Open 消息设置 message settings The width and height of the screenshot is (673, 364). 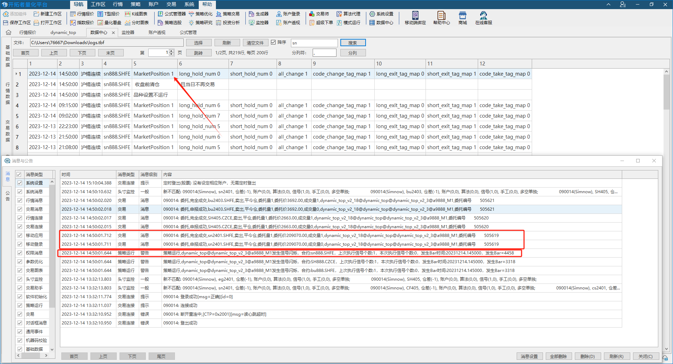(x=529, y=356)
